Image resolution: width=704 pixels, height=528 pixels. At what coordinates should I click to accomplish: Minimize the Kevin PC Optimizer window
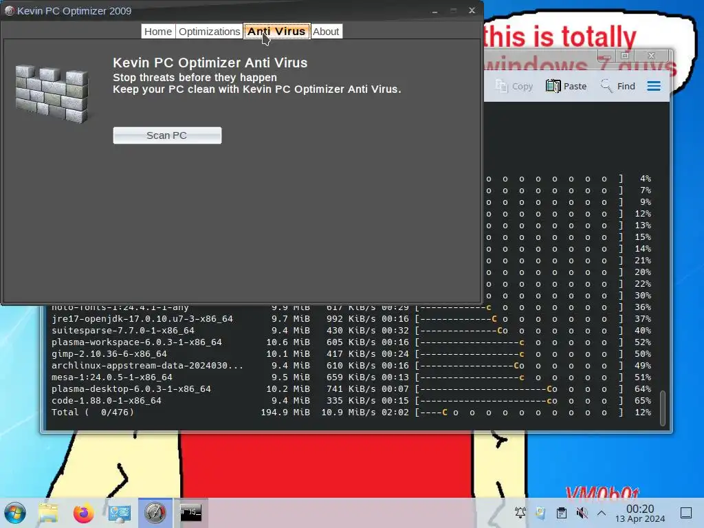(434, 11)
